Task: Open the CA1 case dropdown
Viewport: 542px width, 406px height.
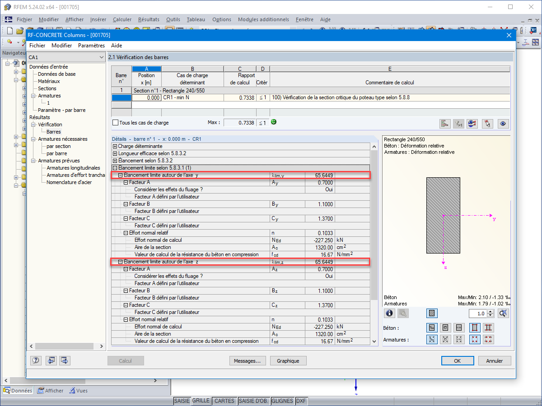Action: pos(102,57)
